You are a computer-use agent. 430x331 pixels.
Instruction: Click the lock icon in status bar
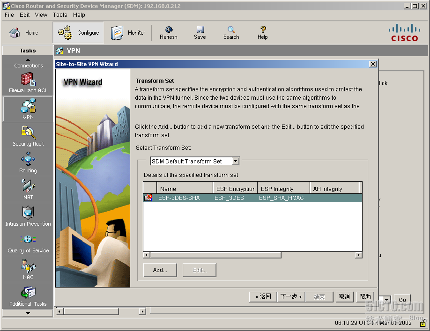(x=423, y=324)
